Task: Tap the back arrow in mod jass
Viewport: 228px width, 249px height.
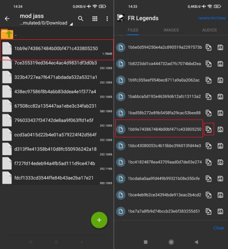Action: tap(7, 19)
